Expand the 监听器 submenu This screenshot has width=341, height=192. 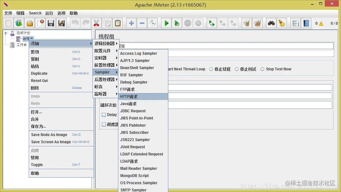106,94
